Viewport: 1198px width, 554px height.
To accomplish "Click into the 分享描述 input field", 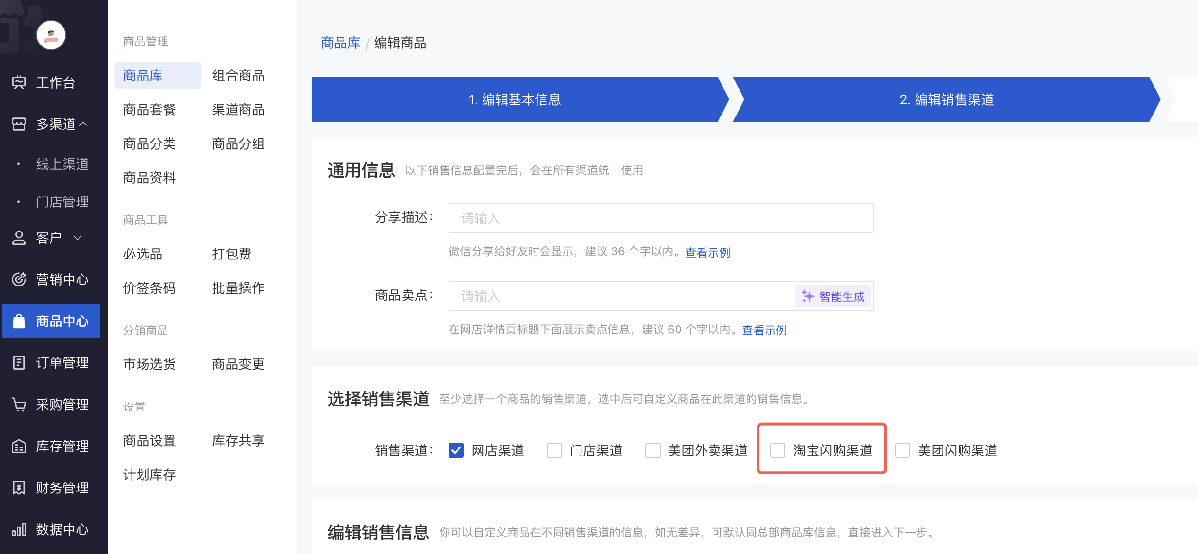I will (661, 218).
